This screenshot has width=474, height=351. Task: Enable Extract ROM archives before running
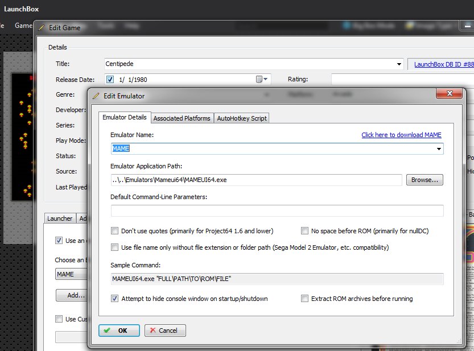[x=304, y=299]
